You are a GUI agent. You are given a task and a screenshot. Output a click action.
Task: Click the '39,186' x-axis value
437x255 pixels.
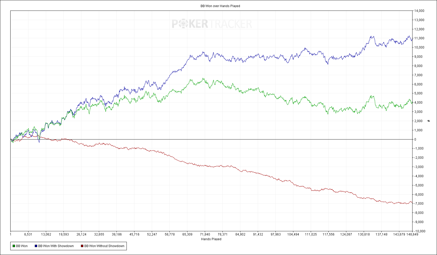tap(117, 234)
